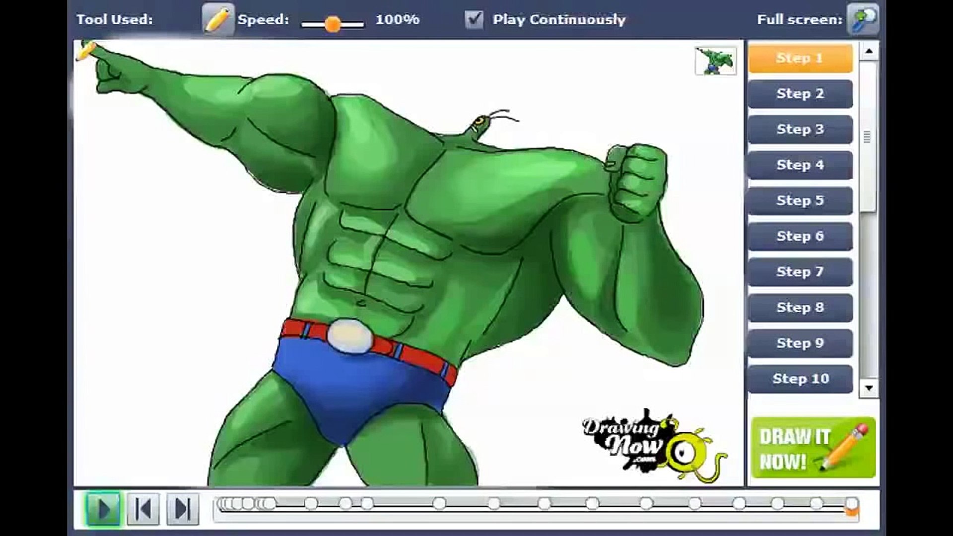Click the Step 7 button
Viewport: 953px width, 536px height.
pyautogui.click(x=800, y=272)
